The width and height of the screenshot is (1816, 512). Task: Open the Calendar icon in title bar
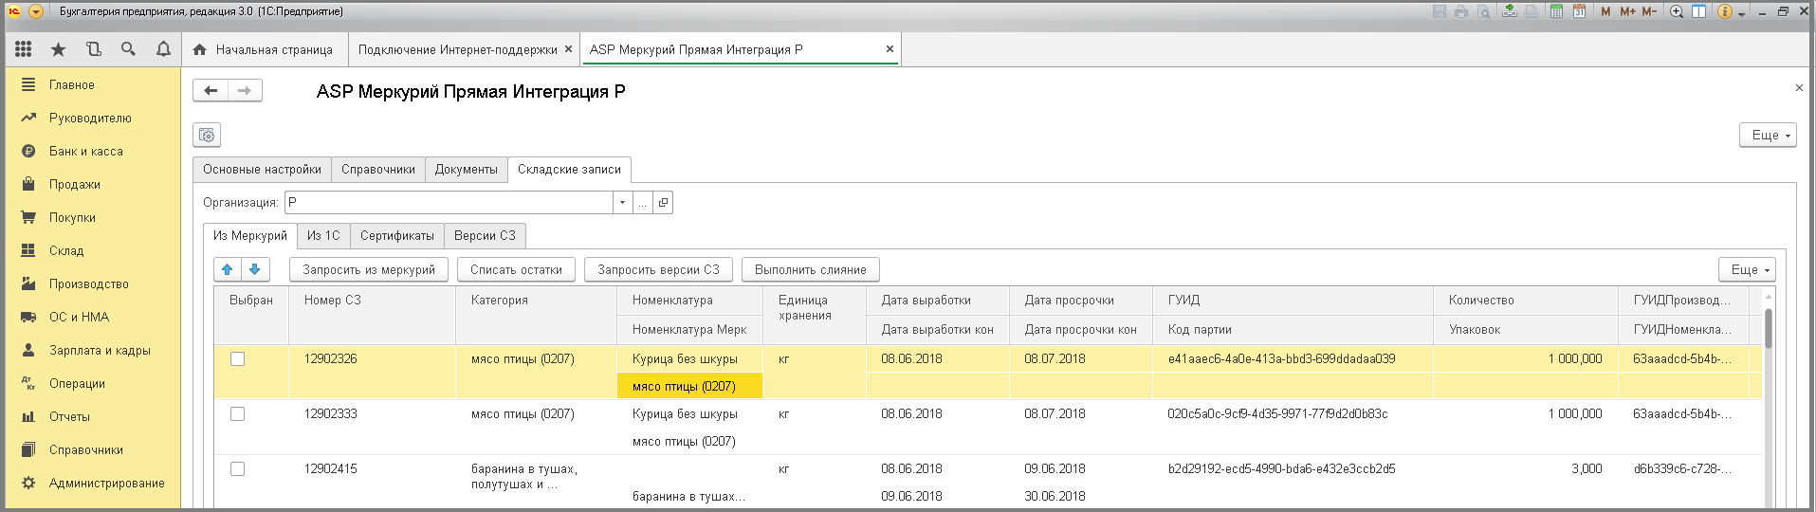point(1579,11)
